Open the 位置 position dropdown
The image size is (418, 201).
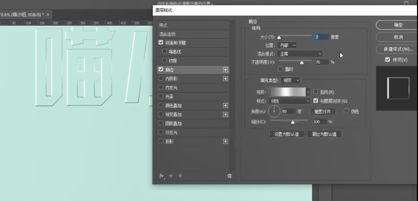tap(287, 45)
